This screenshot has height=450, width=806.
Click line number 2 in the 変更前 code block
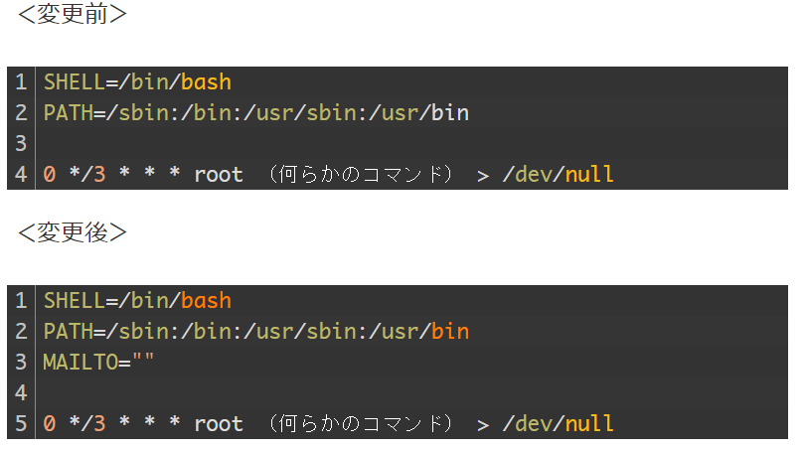tap(21, 113)
